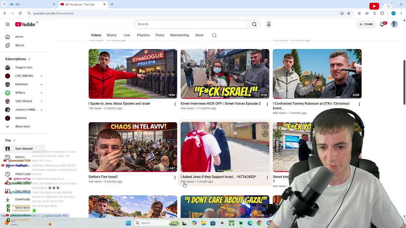Switch to the Membership channel tab
Screen dimensions: 406x228
180,35
